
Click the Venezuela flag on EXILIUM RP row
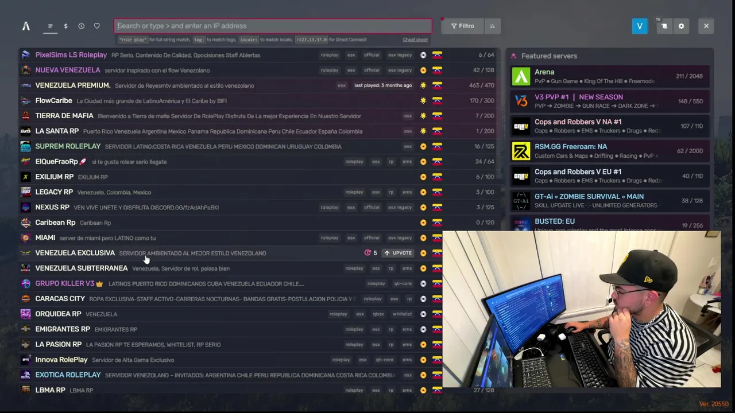[437, 177]
